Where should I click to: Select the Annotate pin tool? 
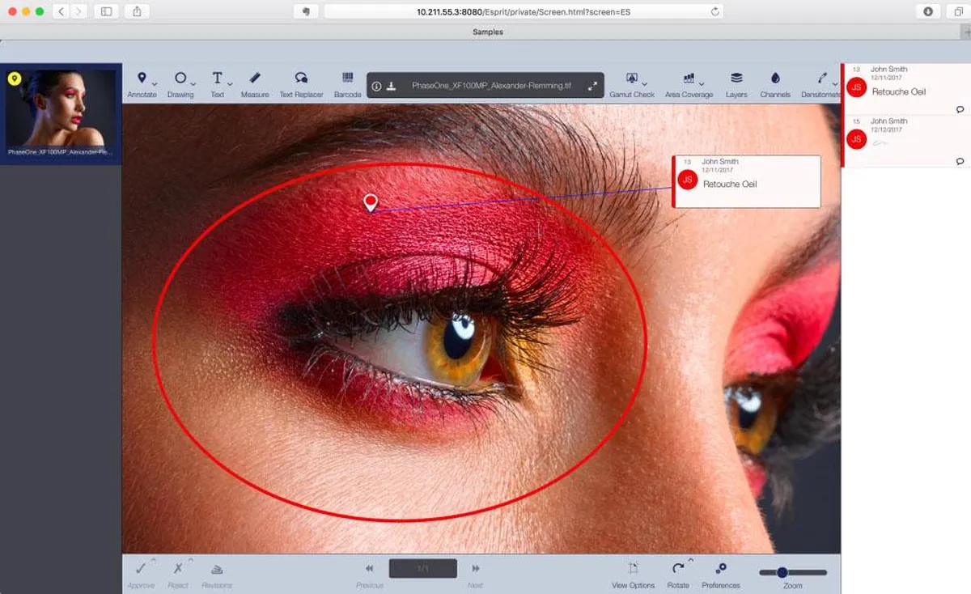coord(142,78)
